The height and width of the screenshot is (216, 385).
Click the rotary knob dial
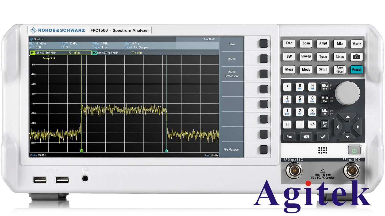click(x=347, y=93)
